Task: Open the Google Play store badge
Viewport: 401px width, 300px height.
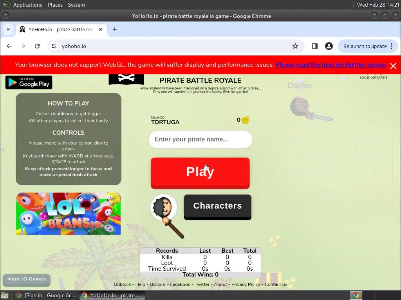Action: (29, 82)
